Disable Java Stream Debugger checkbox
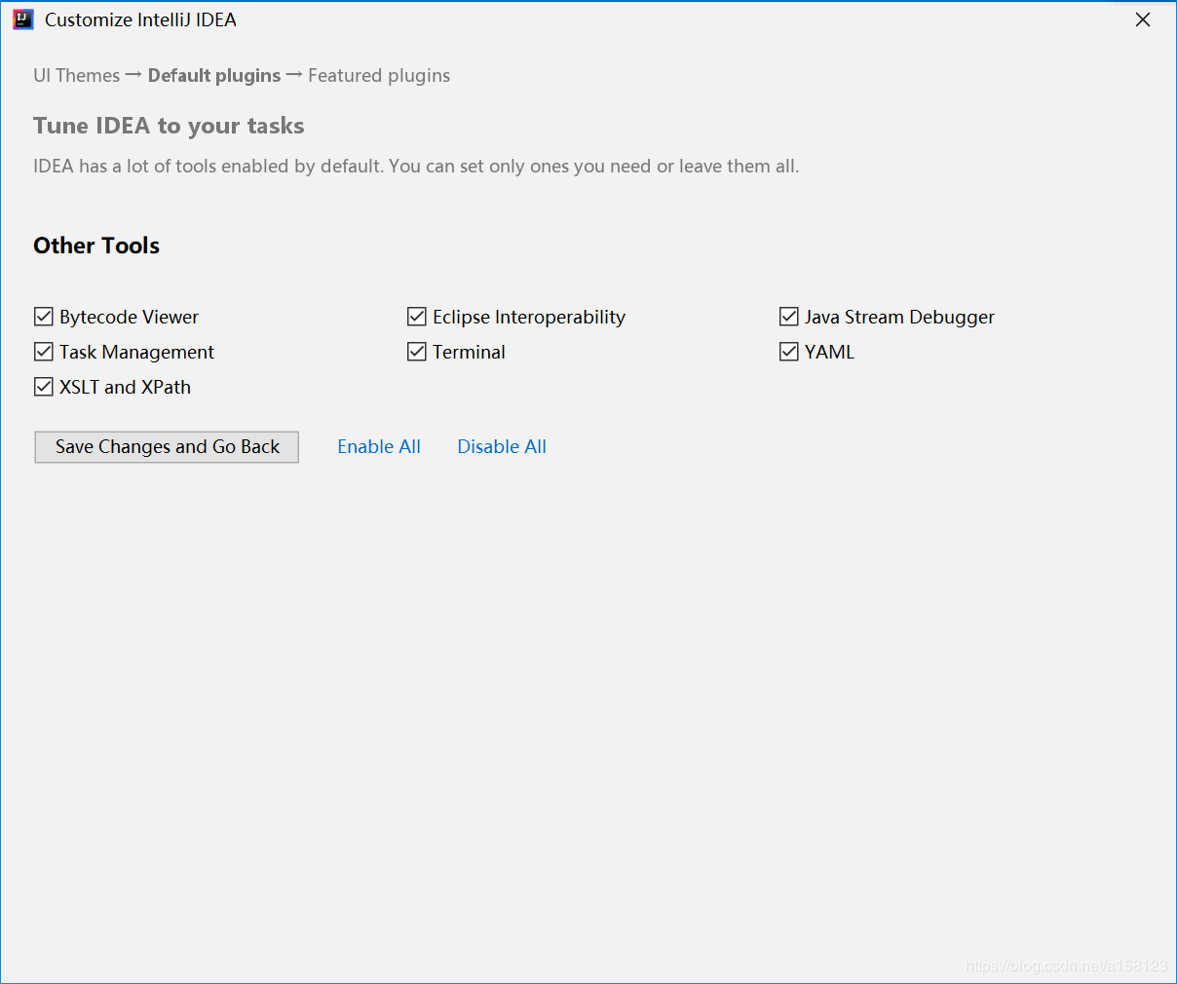This screenshot has width=1177, height=984. [x=789, y=317]
